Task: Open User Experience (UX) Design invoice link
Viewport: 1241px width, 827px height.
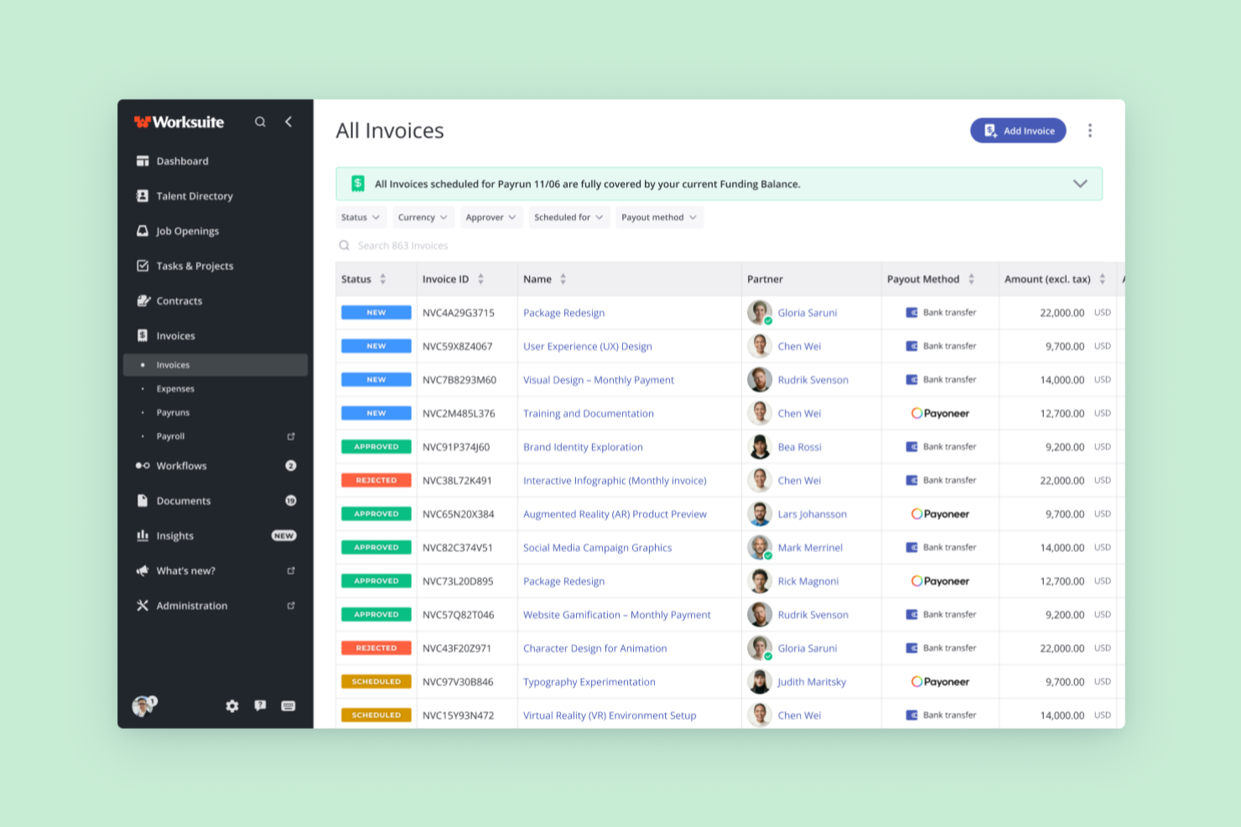Action: coord(588,346)
